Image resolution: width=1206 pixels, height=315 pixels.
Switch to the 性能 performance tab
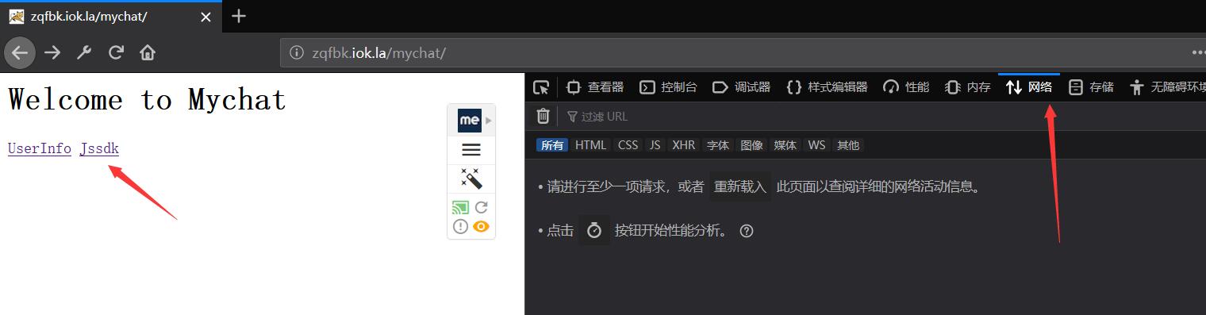click(905, 87)
